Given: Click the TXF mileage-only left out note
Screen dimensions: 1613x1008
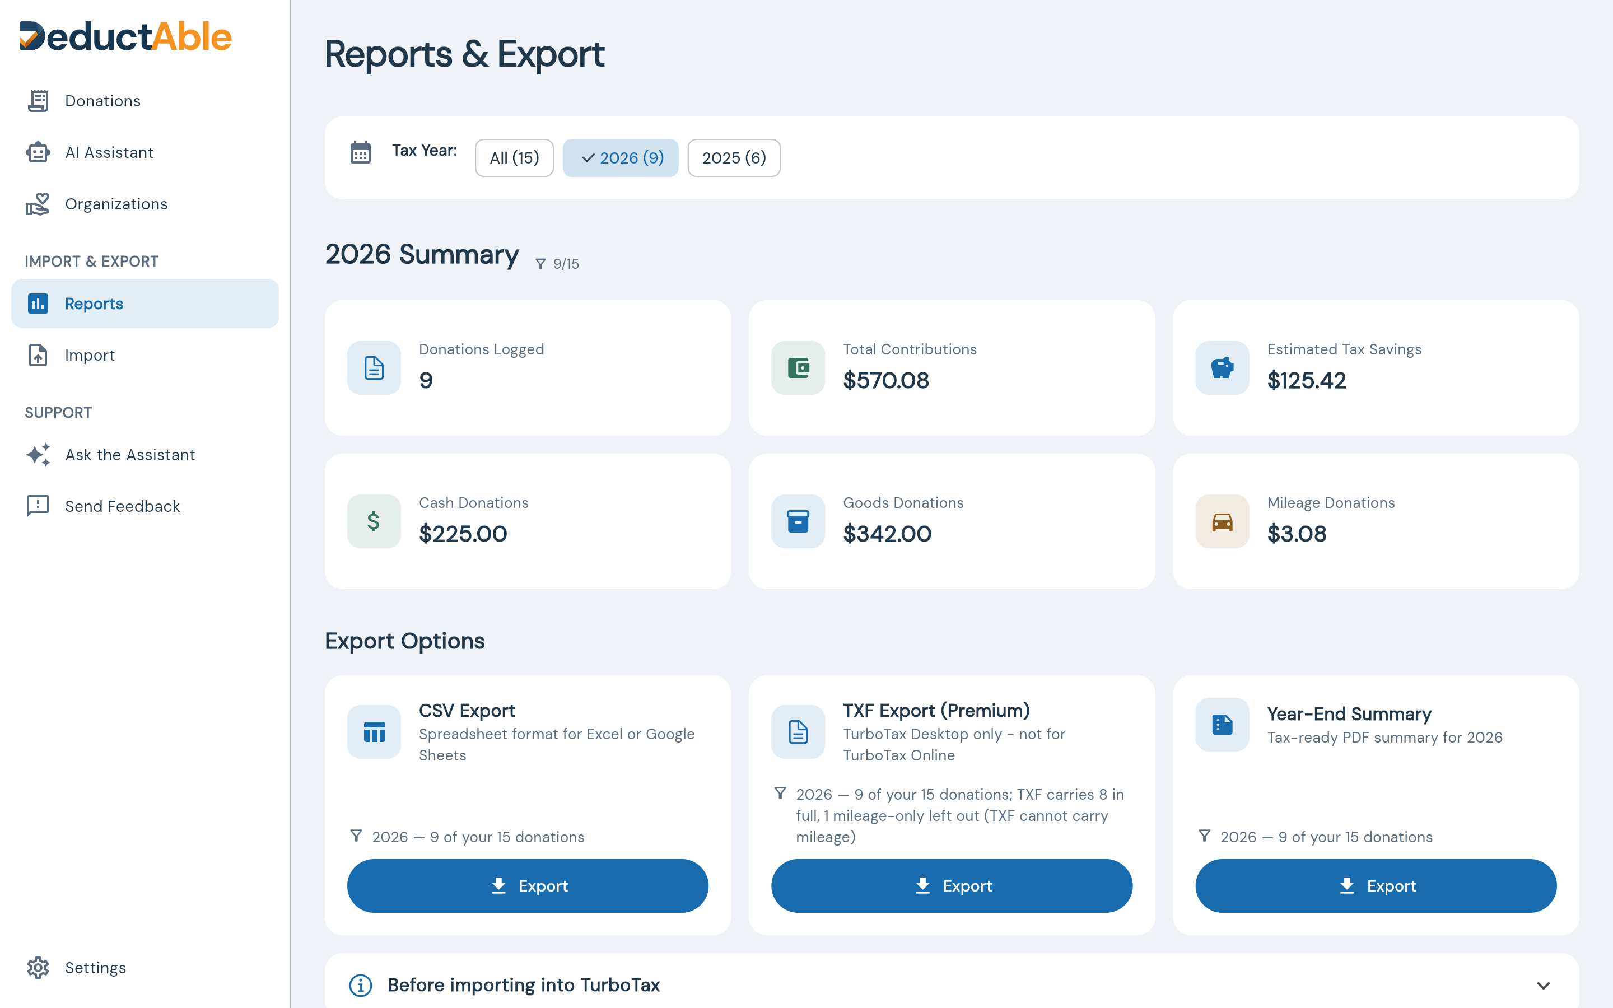Looking at the screenshot, I should click(960, 816).
